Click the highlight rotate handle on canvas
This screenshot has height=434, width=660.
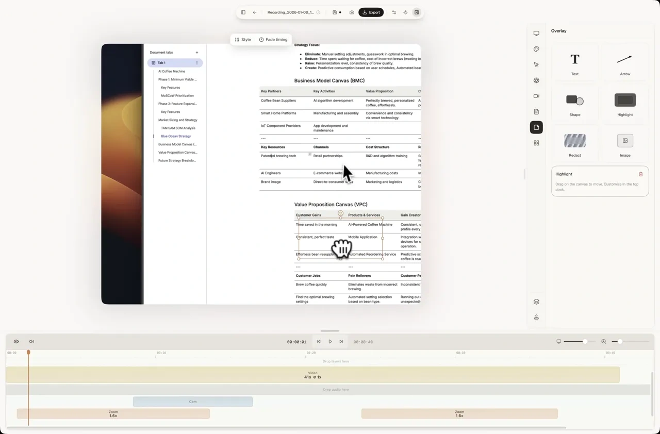[340, 213]
